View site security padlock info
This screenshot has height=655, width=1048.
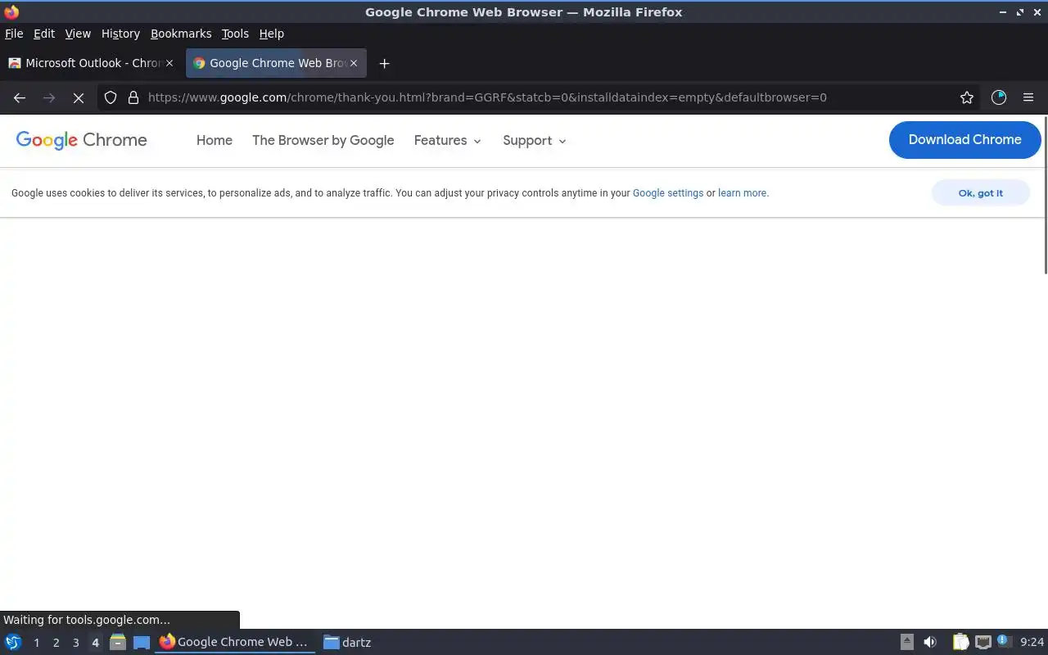[133, 97]
